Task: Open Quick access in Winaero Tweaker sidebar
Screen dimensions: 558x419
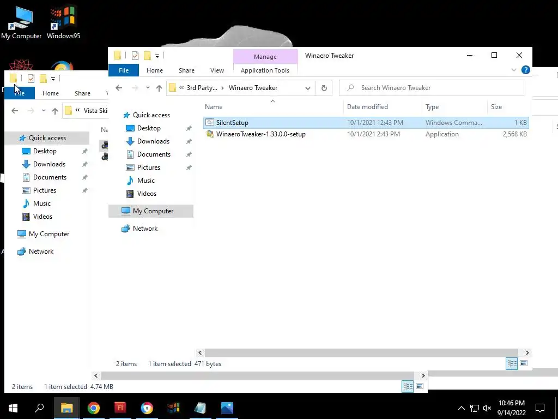Action: [x=151, y=115]
